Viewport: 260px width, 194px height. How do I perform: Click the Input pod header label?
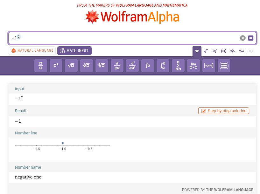[x=19, y=89]
